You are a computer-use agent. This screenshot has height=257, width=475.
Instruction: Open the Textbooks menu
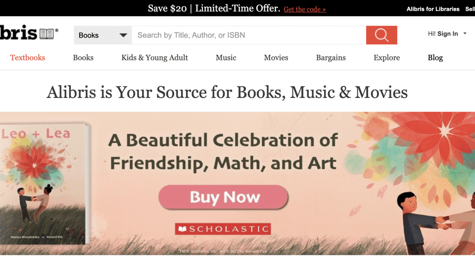(28, 58)
